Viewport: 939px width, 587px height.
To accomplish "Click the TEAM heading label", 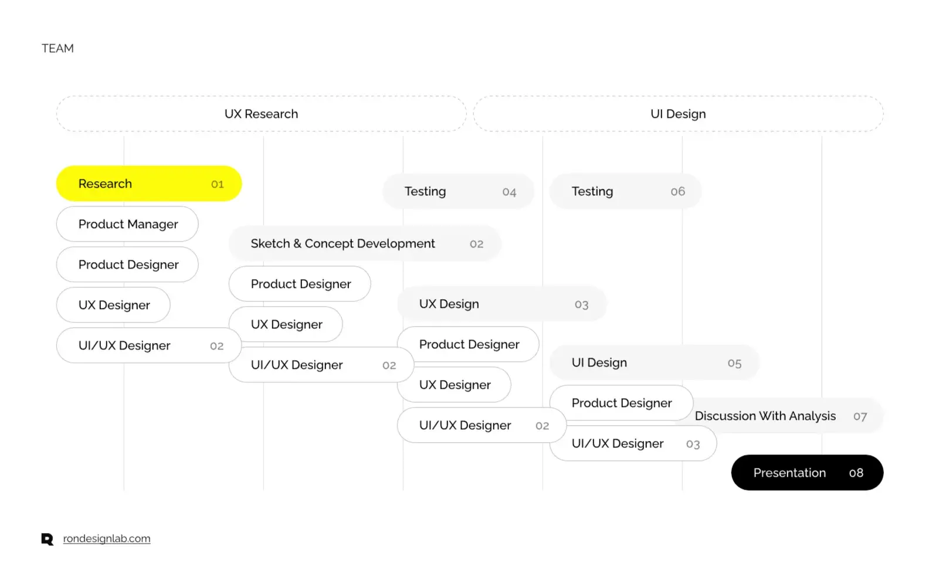I will pyautogui.click(x=57, y=48).
